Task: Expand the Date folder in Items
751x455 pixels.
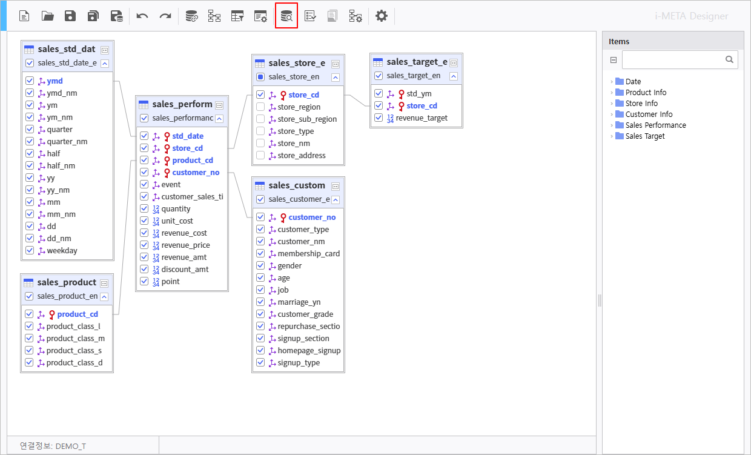Action: pyautogui.click(x=612, y=82)
